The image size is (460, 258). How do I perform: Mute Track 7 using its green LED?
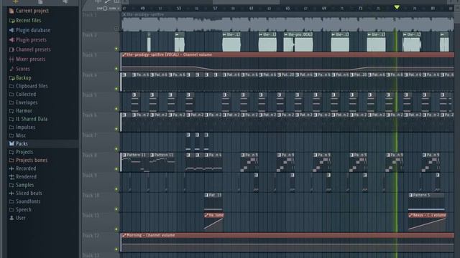pyautogui.click(x=116, y=149)
